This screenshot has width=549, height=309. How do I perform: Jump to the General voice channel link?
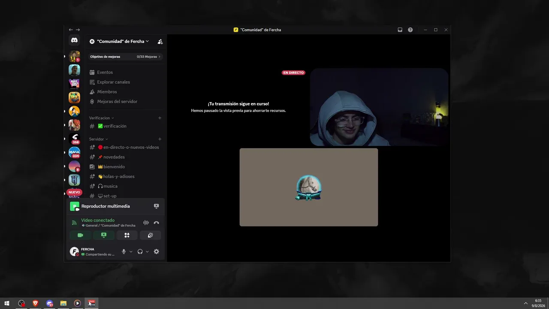click(109, 225)
